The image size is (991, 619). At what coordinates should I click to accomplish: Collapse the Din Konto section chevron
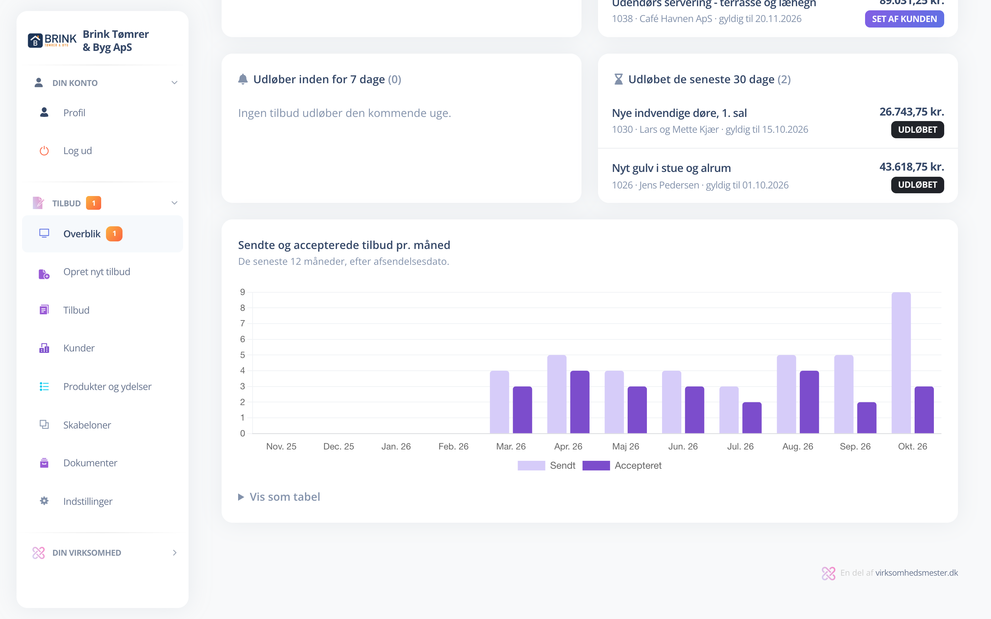coord(174,83)
